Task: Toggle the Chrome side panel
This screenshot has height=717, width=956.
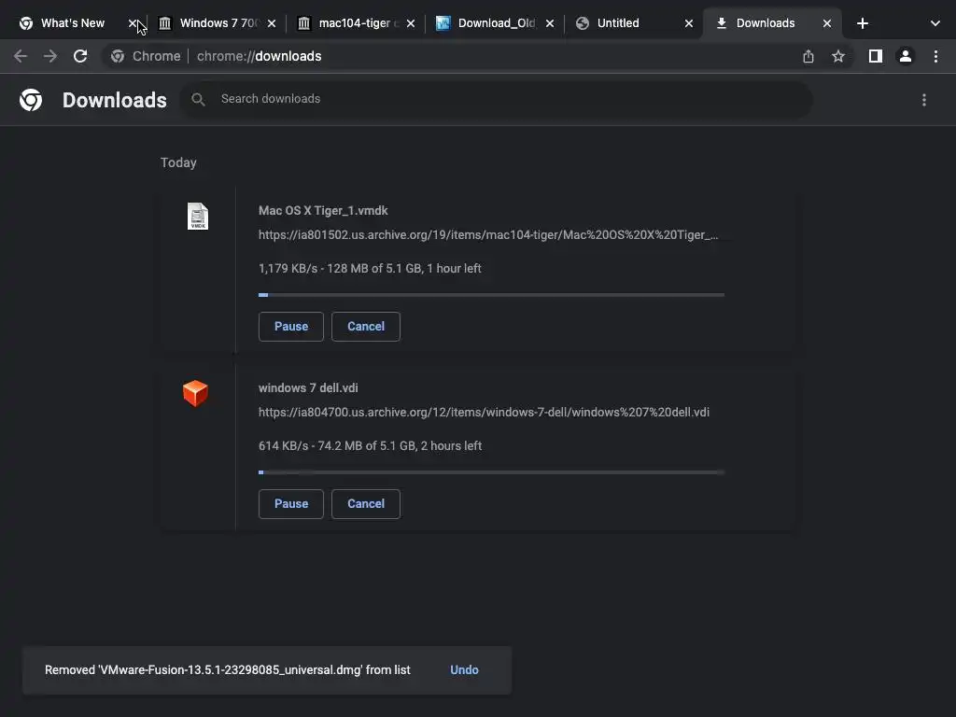Action: (875, 56)
